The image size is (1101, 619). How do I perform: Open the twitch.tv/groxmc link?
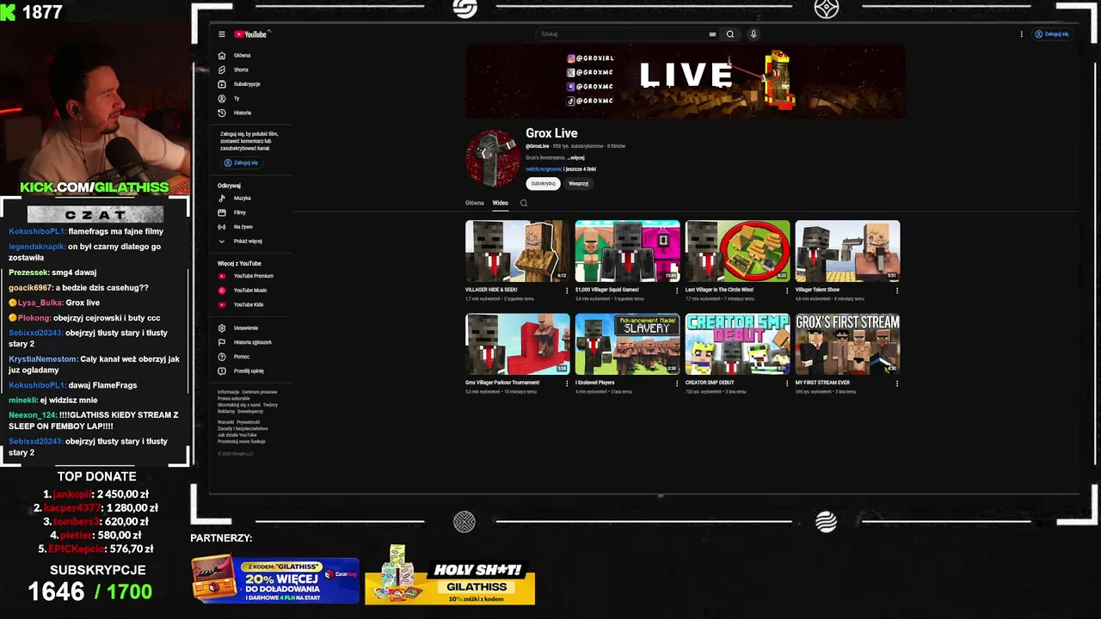coord(544,169)
